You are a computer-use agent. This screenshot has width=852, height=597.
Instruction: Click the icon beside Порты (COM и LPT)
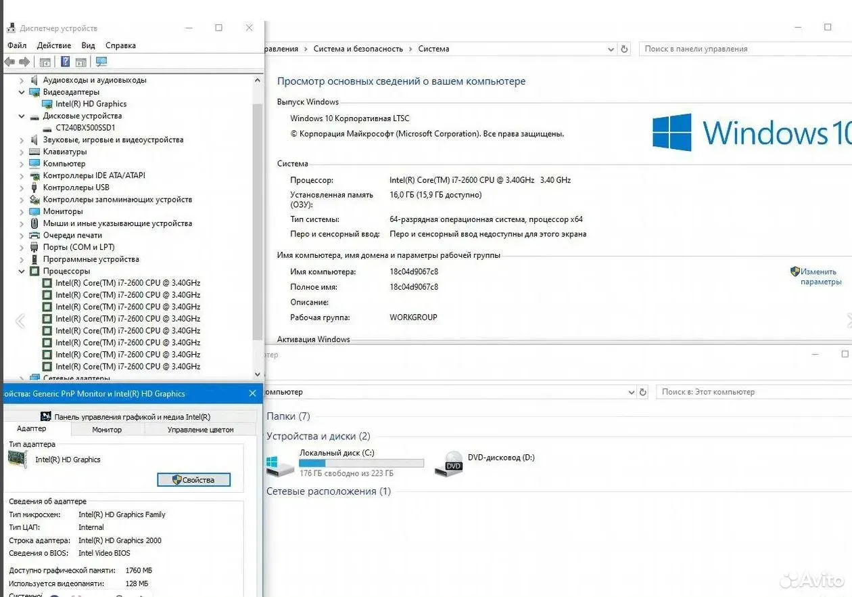(34, 247)
